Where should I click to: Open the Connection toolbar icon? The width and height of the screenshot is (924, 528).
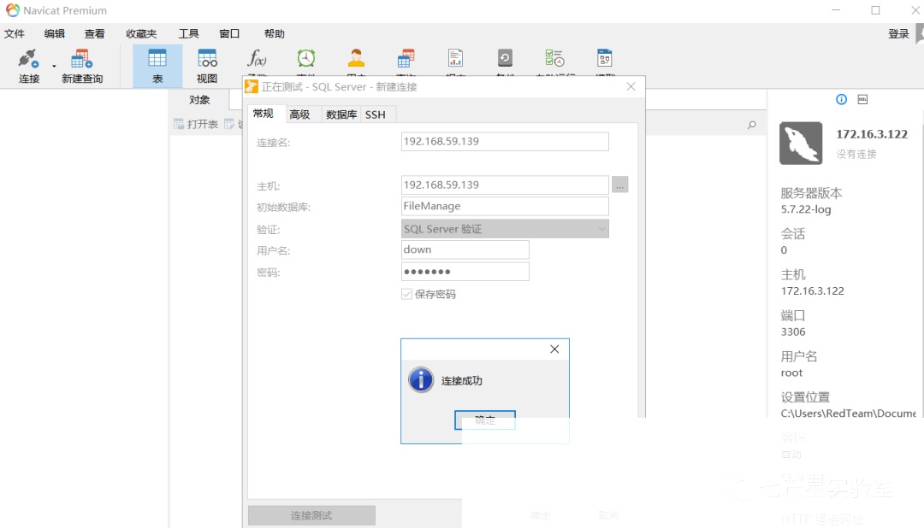coord(28,66)
